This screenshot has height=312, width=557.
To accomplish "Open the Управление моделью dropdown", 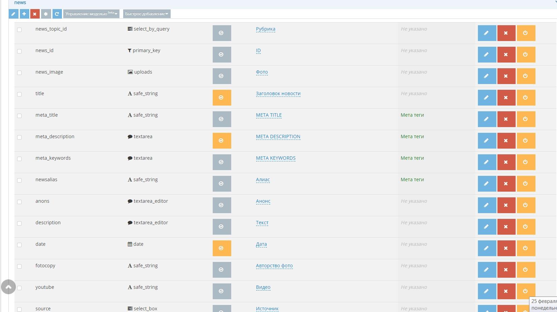I will [91, 14].
